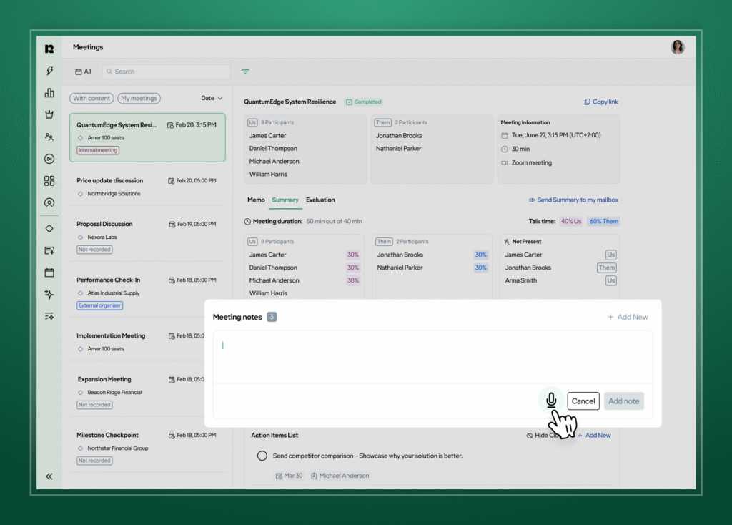Click the Copy link link
This screenshot has width=732, height=525.
tap(600, 102)
